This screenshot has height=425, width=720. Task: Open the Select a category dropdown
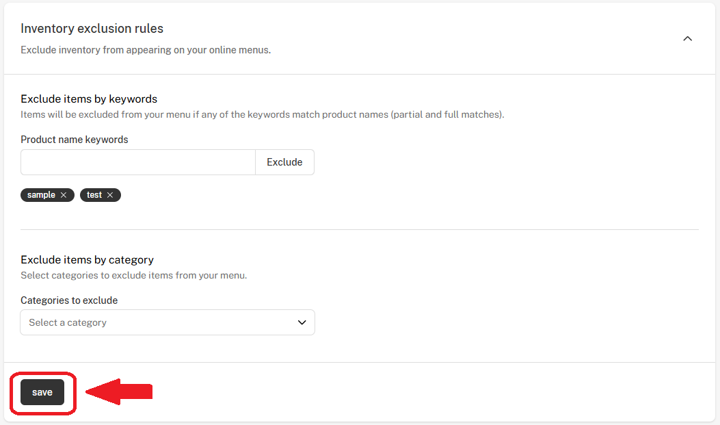click(168, 322)
